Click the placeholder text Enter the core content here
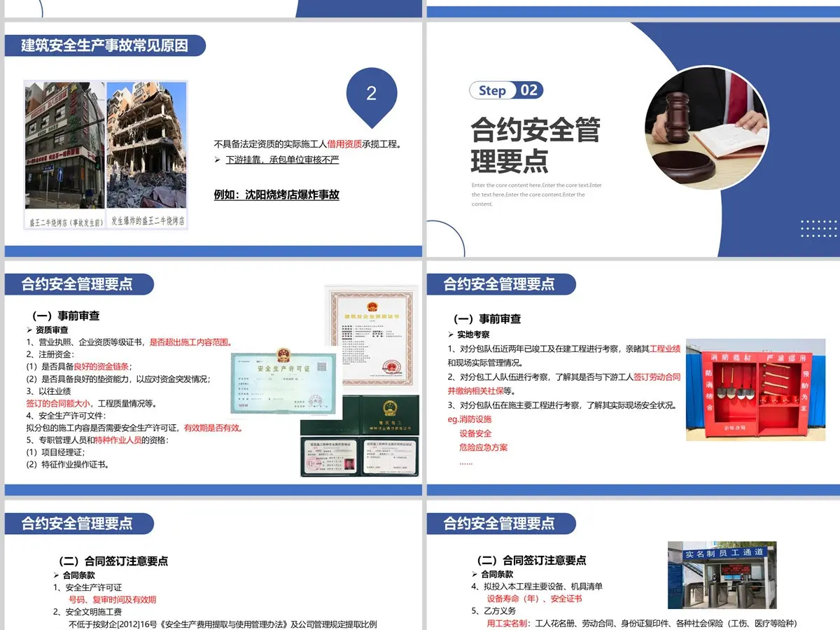840x630 pixels. pyautogui.click(x=537, y=195)
